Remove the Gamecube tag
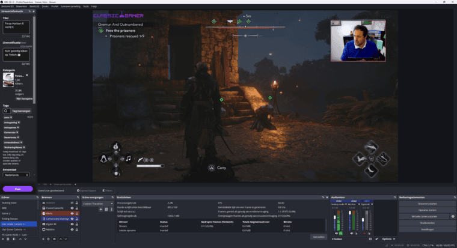Image resolution: width=457 pixels, height=248 pixels. (x=17, y=132)
